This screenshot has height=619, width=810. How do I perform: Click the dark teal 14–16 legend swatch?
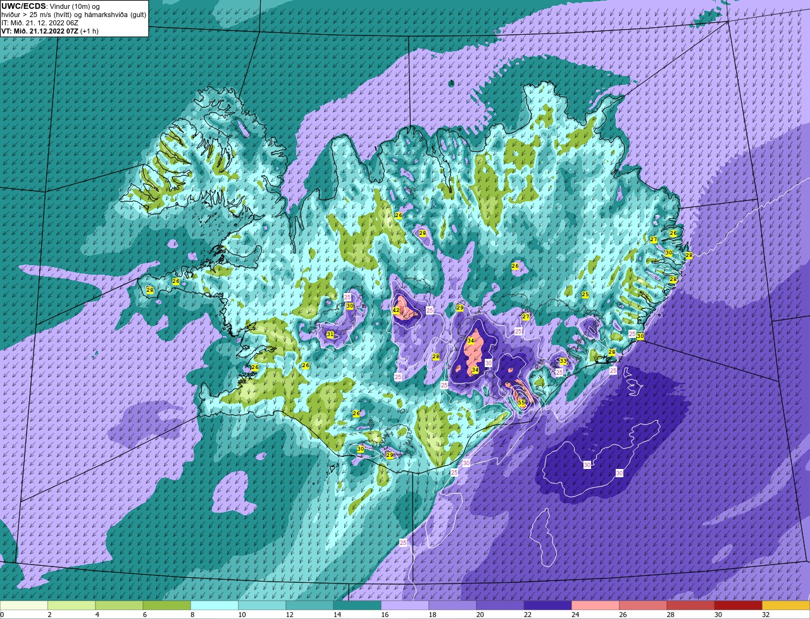tap(358, 606)
